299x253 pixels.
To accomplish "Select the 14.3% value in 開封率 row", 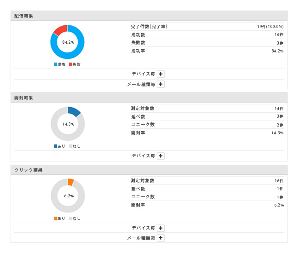I will 277,132.
